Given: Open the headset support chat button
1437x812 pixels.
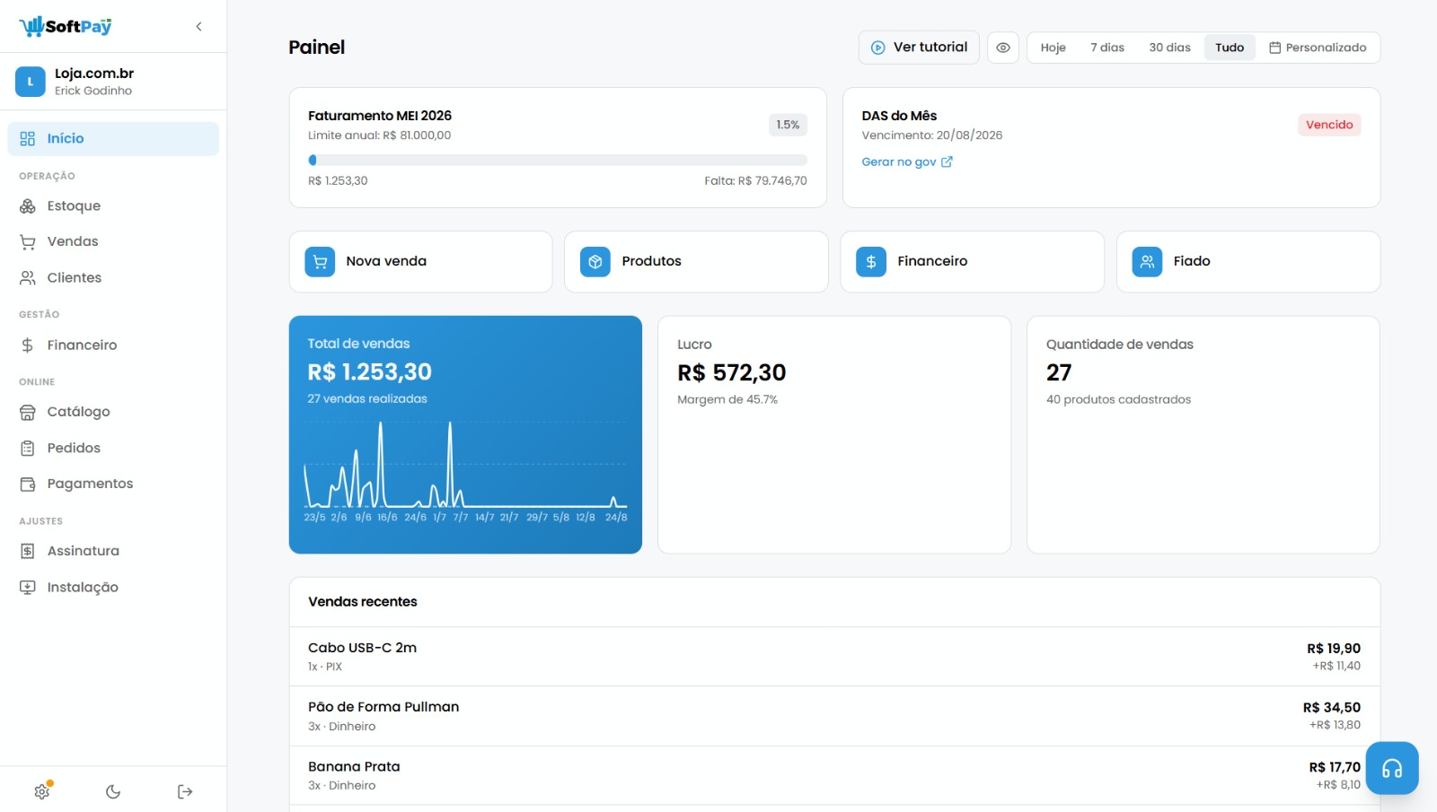Looking at the screenshot, I should [x=1392, y=768].
